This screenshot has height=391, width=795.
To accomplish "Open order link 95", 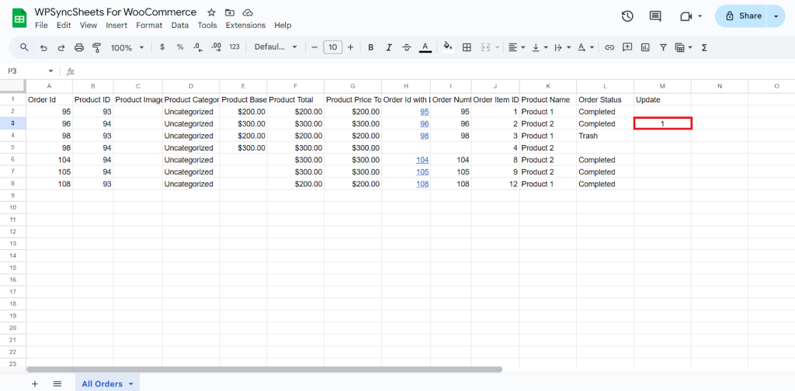I will coord(425,112).
